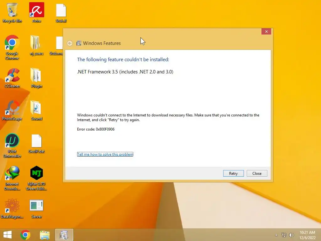This screenshot has width=321, height=241.
Task: Click the 'Windows couldn't connect to the Internet' message
Action: [168, 117]
